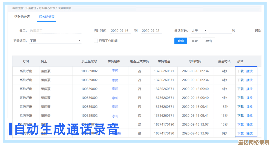Click 播放 in the first table row

tap(249, 71)
